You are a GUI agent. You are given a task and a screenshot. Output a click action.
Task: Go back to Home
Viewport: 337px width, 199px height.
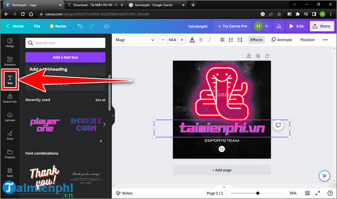(x=15, y=26)
